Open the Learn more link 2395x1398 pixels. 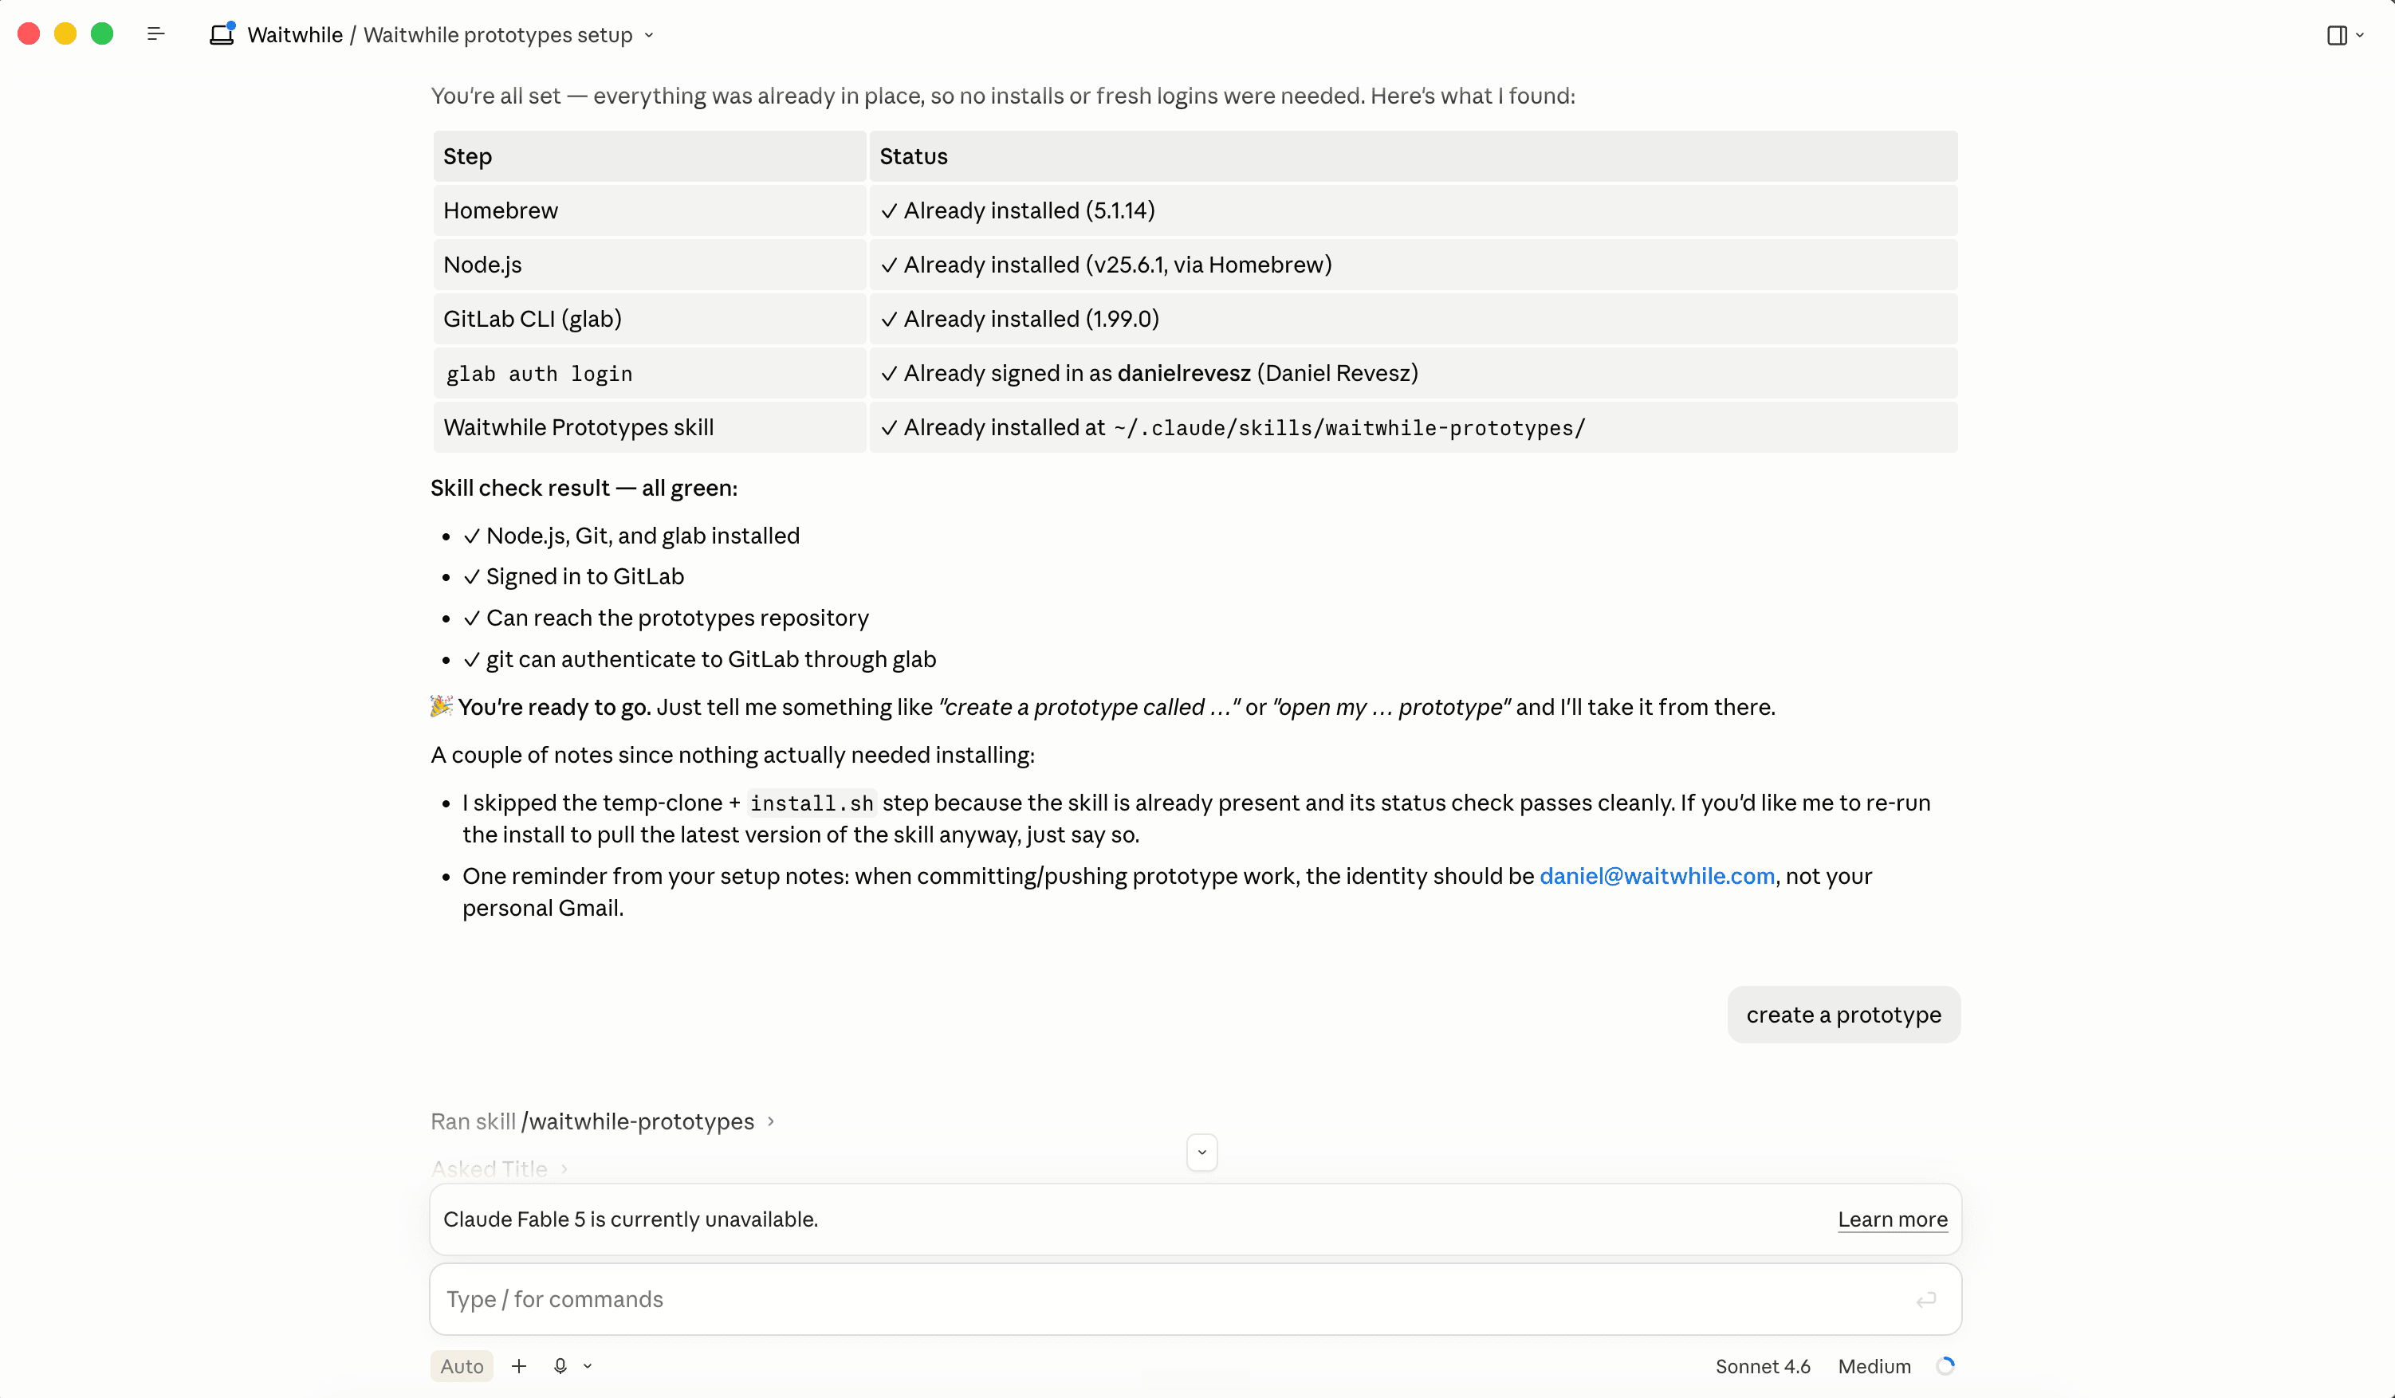click(1892, 1219)
